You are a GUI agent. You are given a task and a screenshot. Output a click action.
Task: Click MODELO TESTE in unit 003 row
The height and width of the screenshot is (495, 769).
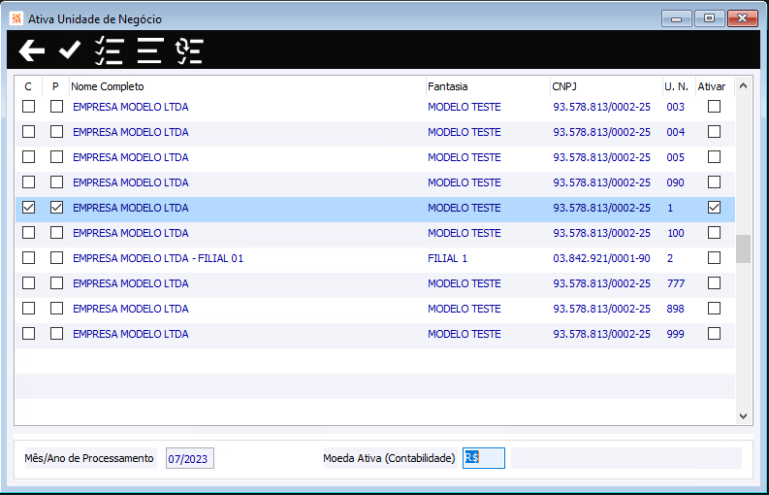pyautogui.click(x=464, y=107)
